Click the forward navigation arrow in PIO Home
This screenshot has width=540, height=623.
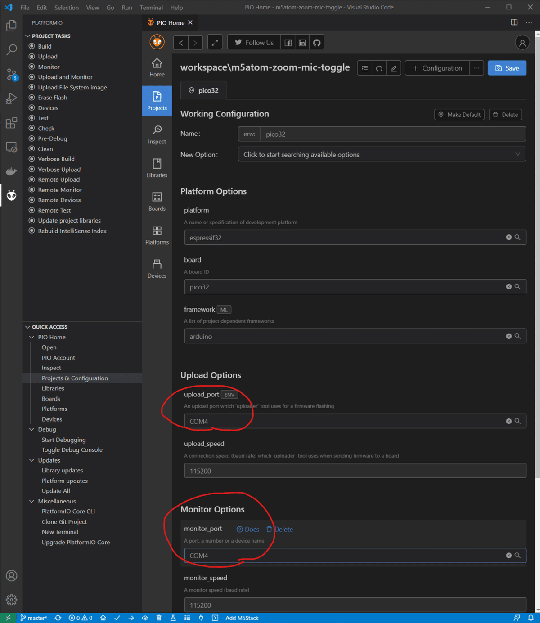pos(195,43)
